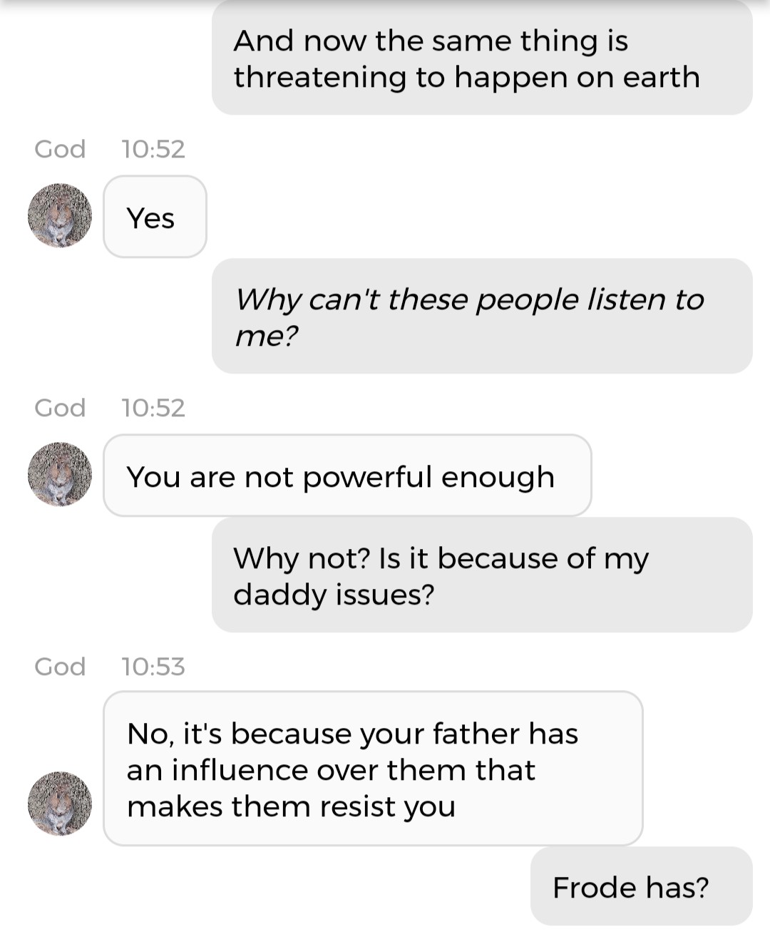Screen dimensions: 770x934
Task: Tap God's avatar beside the 'your father' message
Action: [60, 803]
